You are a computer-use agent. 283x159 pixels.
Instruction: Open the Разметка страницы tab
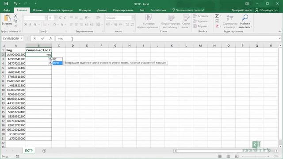pos(61,10)
